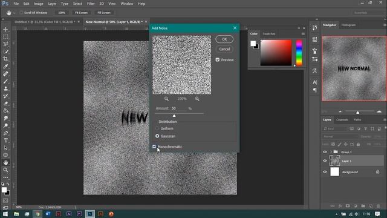This screenshot has width=387, height=218.
Task: Zoom in the Add Noise preview
Action: click(x=197, y=99)
